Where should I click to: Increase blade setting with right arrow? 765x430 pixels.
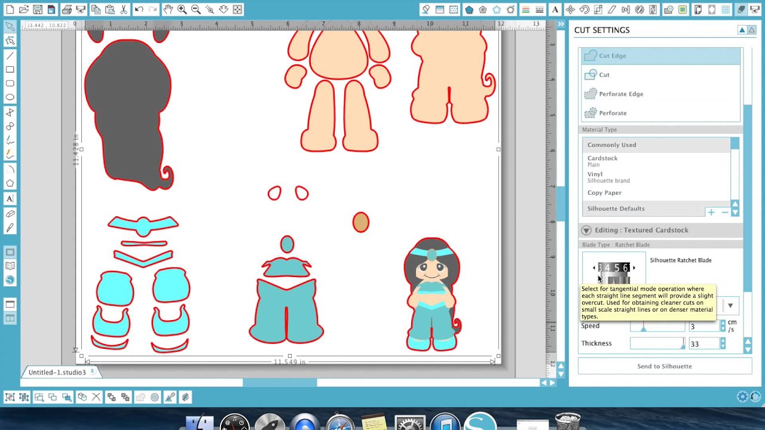[x=634, y=268]
